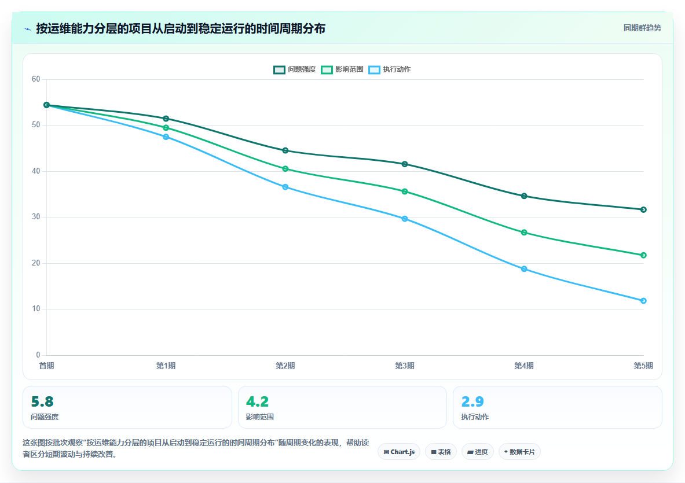Screen dimensions: 685x483
Task: Click the shared data point at 首期
Action: (47, 105)
